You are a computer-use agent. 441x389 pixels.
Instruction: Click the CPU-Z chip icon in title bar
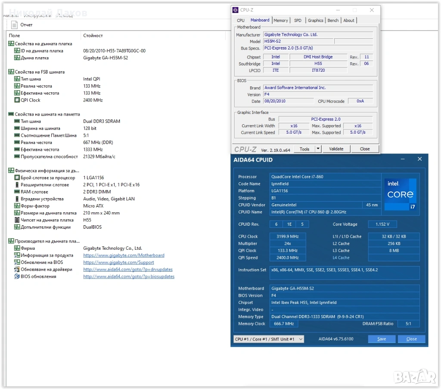click(x=236, y=10)
